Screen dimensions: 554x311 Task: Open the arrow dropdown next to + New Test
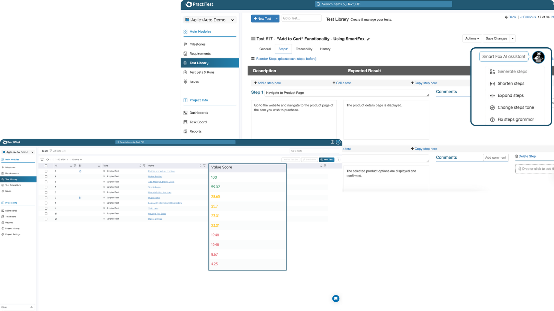pyautogui.click(x=276, y=19)
